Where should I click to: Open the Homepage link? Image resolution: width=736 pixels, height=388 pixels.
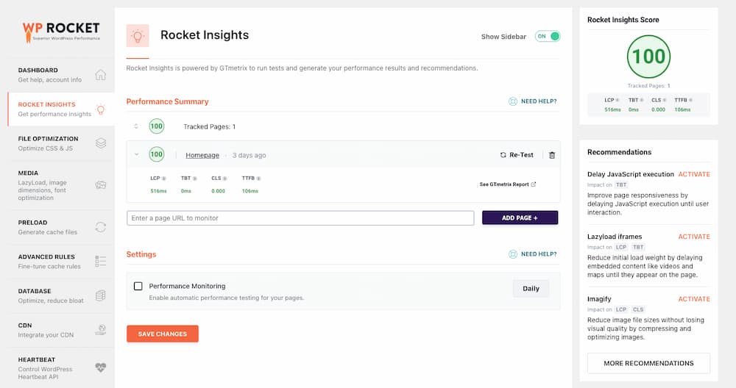pos(202,155)
